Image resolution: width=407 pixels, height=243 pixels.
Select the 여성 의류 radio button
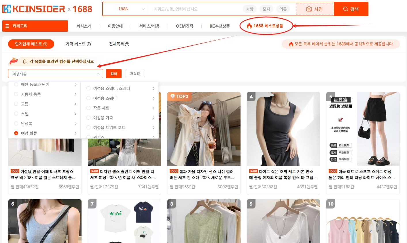[16, 133]
